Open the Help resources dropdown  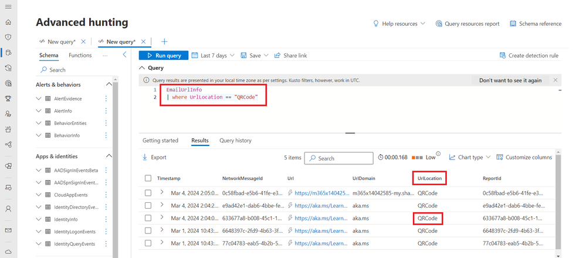coord(399,23)
